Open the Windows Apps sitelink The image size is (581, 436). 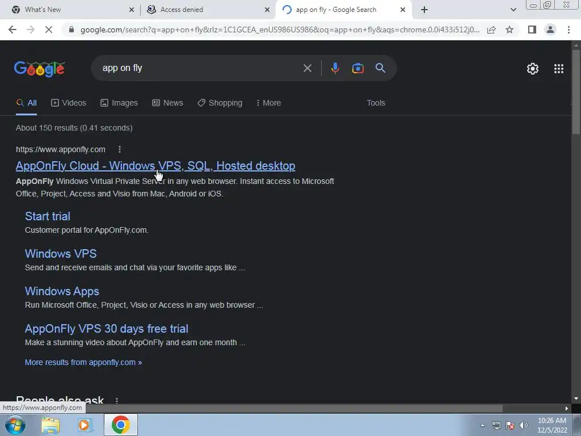pos(62,291)
